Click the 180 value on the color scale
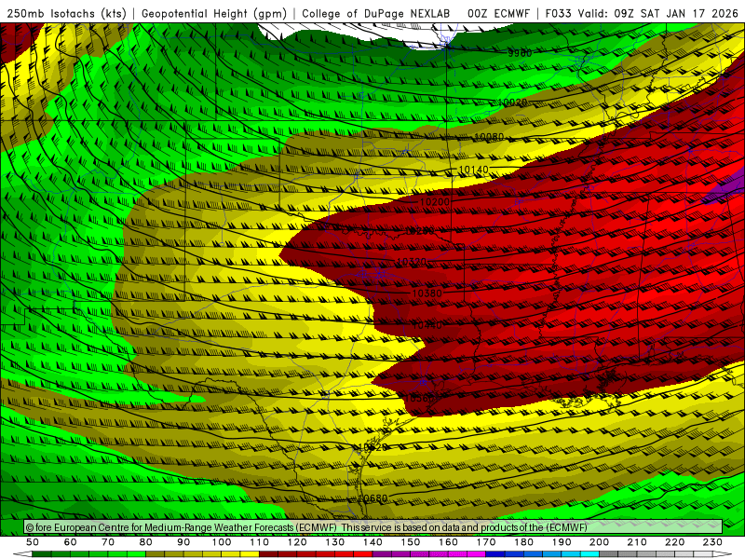Image resolution: width=745 pixels, height=559 pixels. pyautogui.click(x=523, y=542)
